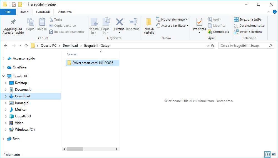The width and height of the screenshot is (278, 158).
Task: Expand the Questo PC tree node
Action: [x=4, y=76]
